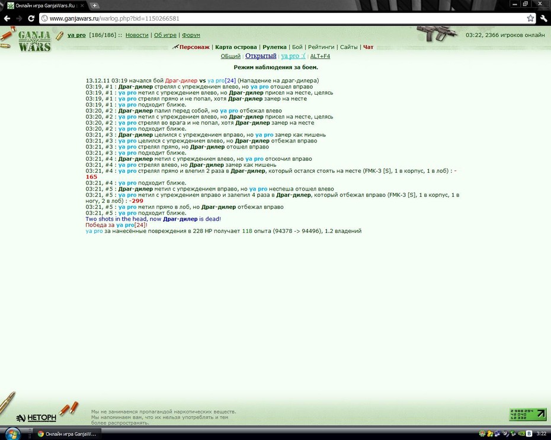Click the address bar URL field
The image size is (551, 440).
286,18
